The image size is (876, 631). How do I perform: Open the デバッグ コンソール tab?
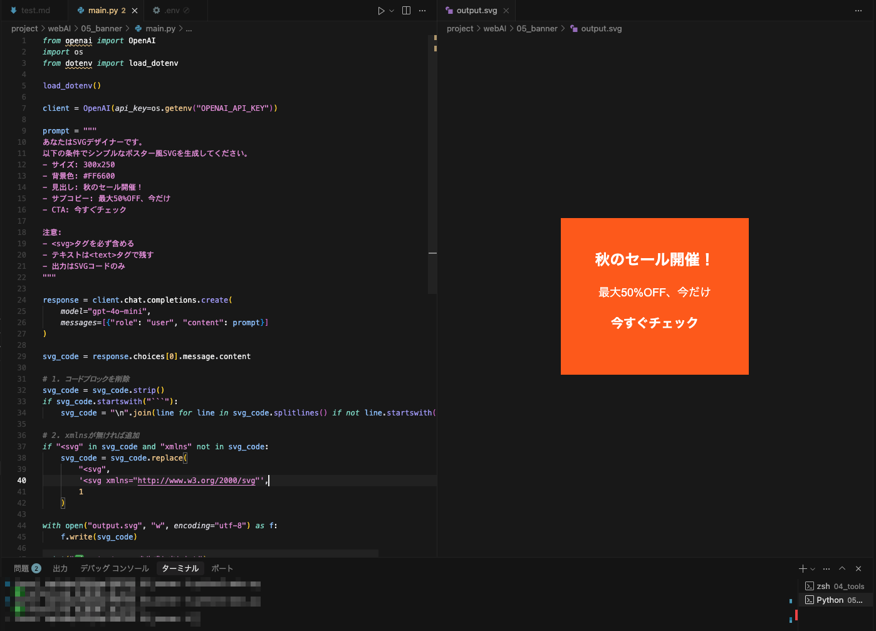point(115,568)
